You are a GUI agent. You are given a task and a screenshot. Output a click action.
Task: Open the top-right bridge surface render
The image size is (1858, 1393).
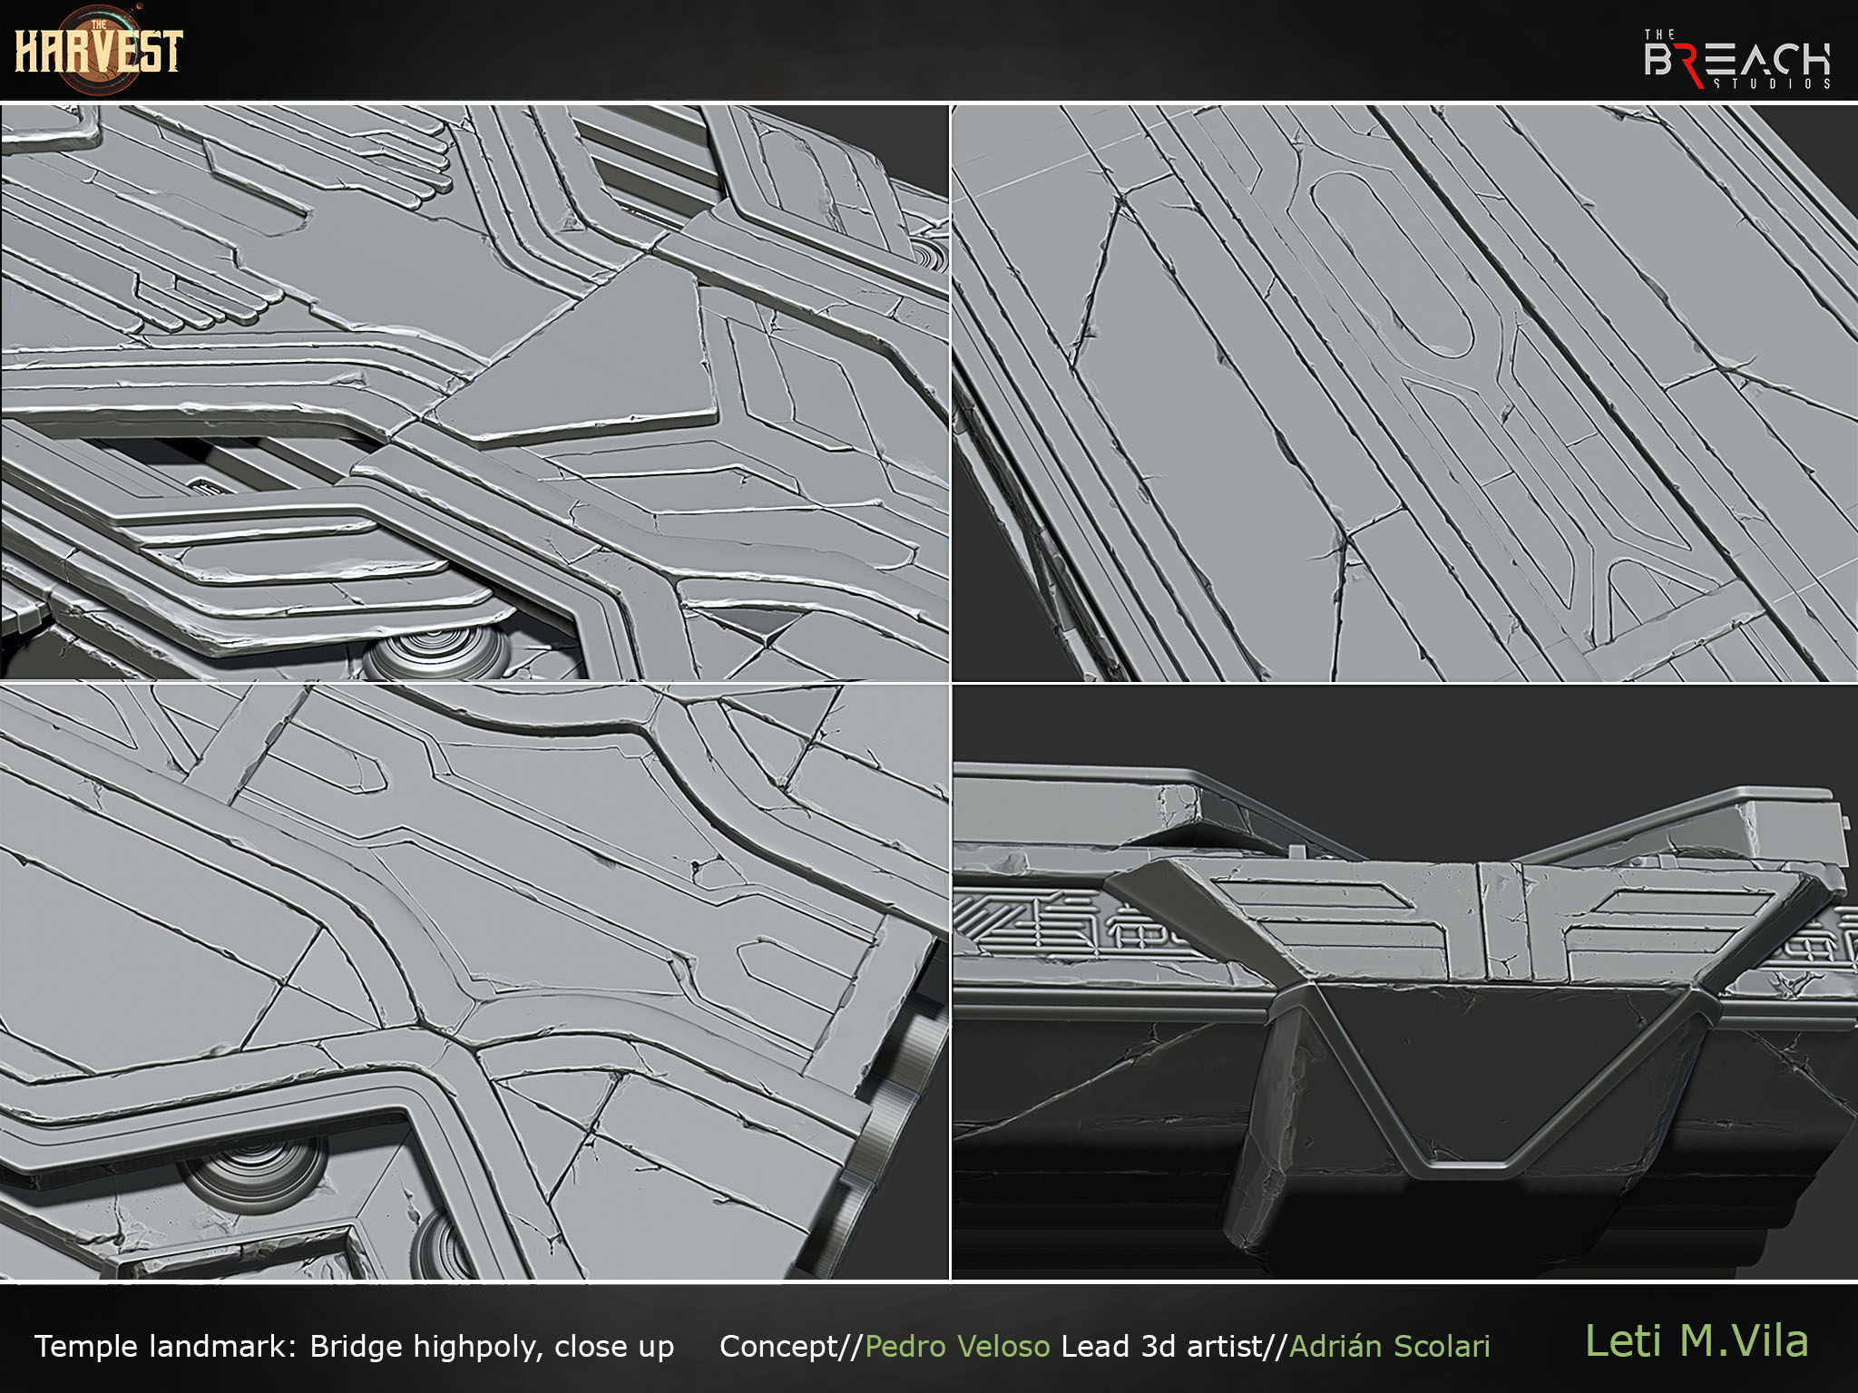click(x=1405, y=393)
